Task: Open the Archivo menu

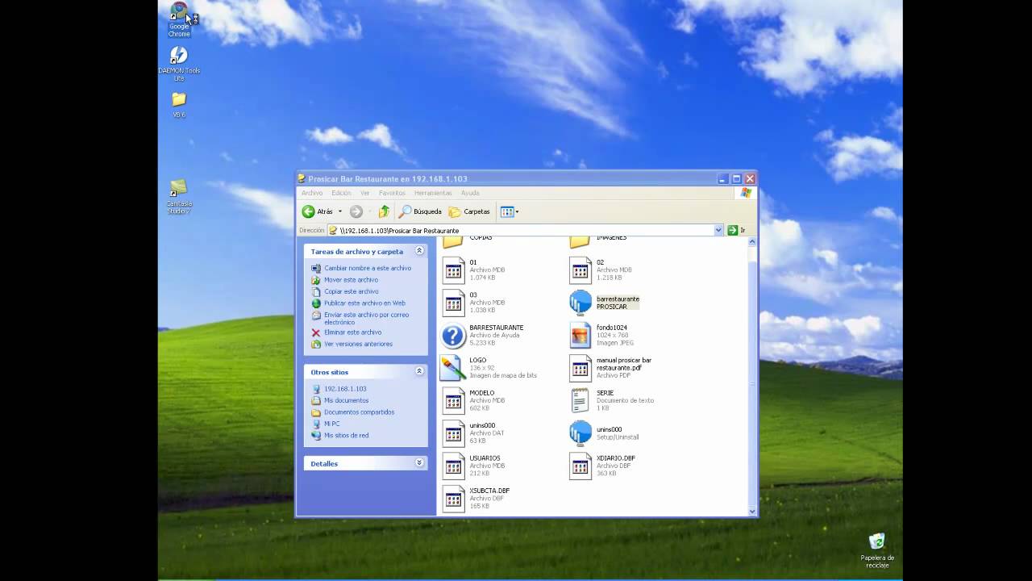Action: (312, 193)
